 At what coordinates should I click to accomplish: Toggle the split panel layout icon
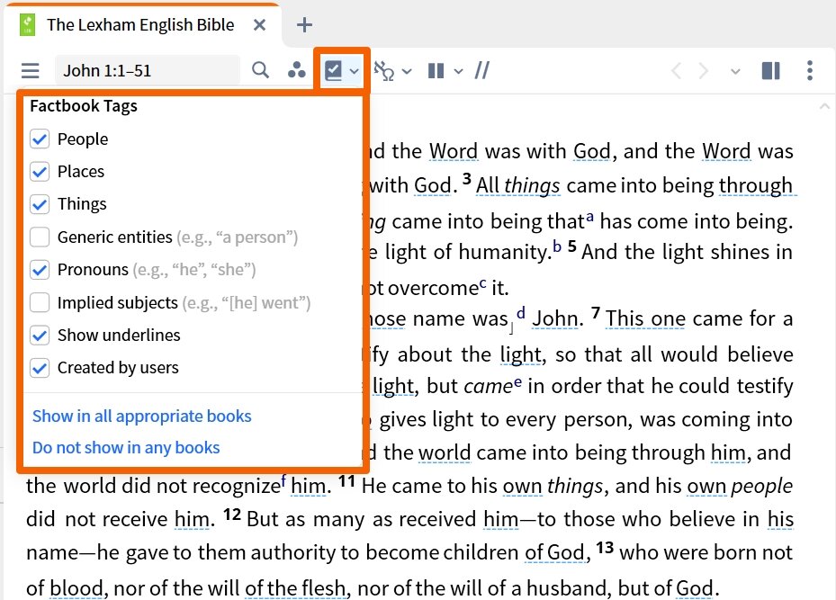(771, 70)
